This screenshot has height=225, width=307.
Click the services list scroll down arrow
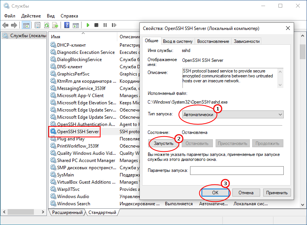click(x=302, y=205)
